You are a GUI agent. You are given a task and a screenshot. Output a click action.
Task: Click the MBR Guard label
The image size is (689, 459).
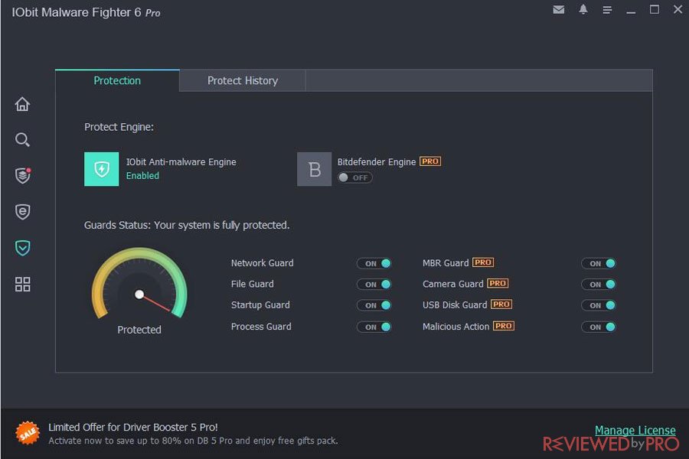446,262
